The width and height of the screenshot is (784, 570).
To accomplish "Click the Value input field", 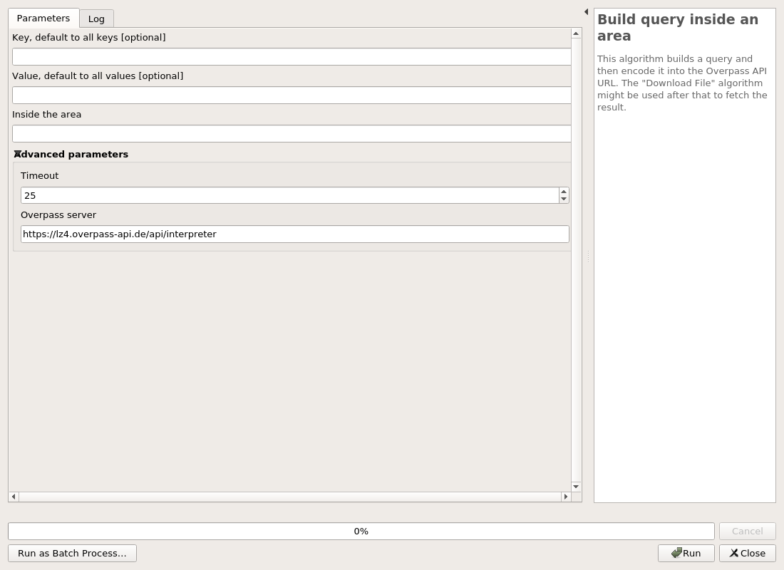I will coord(291,95).
